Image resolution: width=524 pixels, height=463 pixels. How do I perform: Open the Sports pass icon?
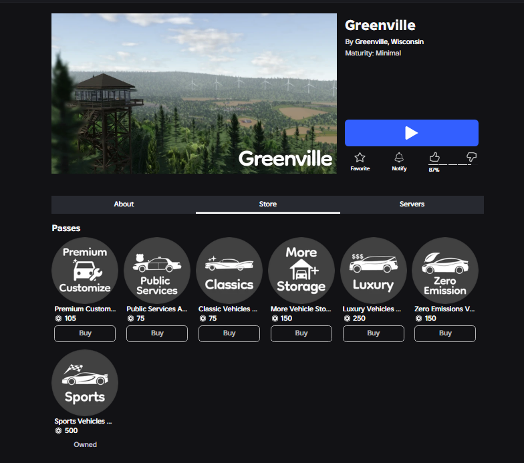tap(85, 382)
